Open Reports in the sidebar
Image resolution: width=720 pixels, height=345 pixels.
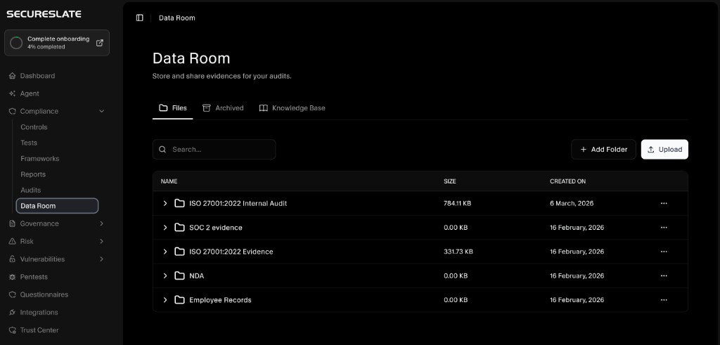pyautogui.click(x=33, y=174)
